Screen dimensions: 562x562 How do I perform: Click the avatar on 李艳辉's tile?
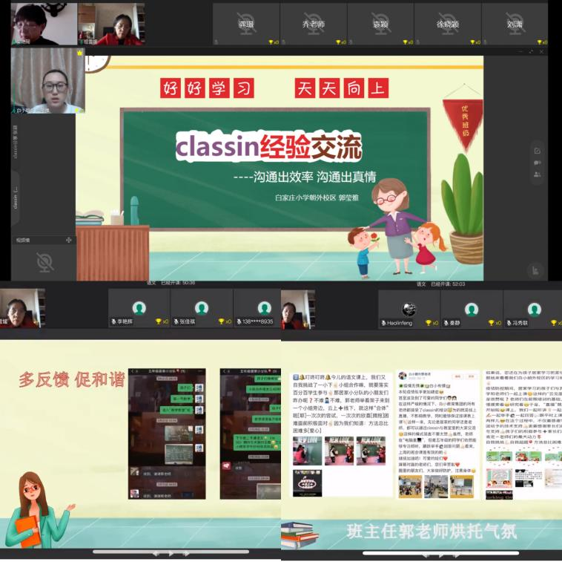139,308
